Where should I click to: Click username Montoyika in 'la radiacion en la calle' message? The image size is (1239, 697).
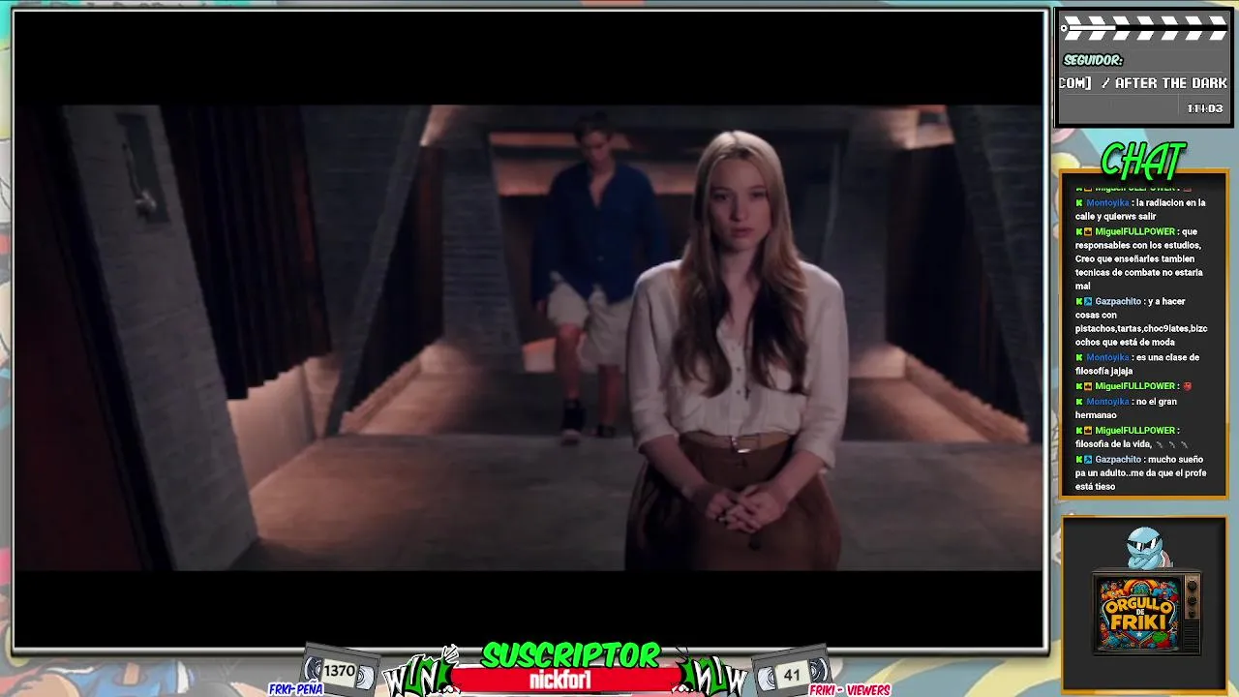1106,203
